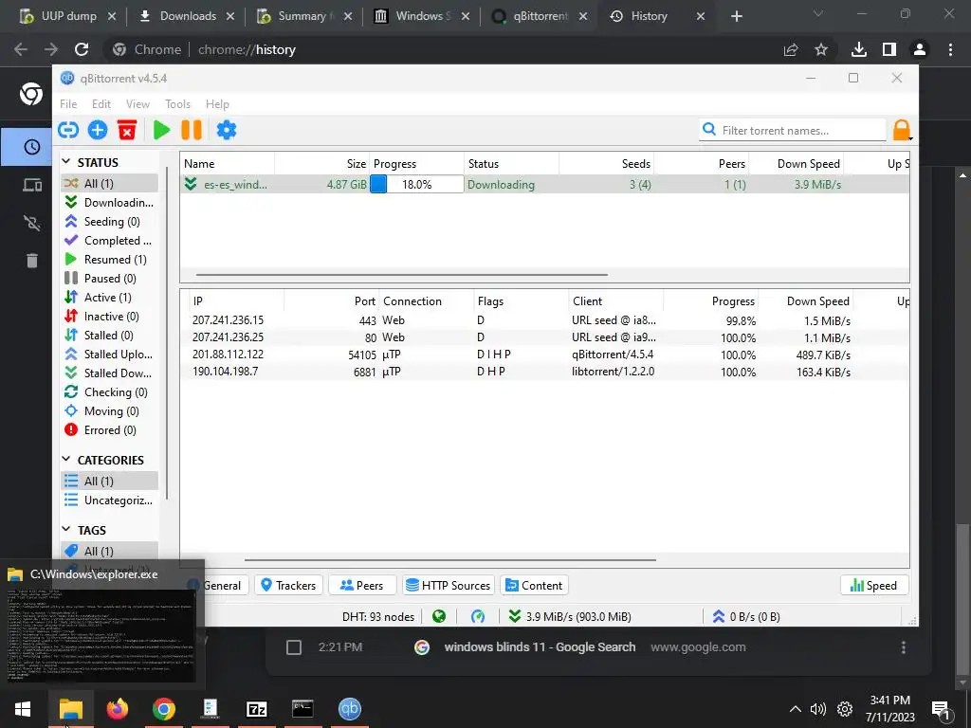Switch to the Content tab
Viewport: 971px width, 728px height.
click(x=534, y=585)
